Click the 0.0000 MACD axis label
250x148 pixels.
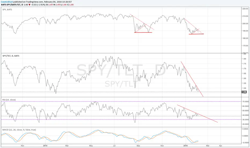point(246,136)
